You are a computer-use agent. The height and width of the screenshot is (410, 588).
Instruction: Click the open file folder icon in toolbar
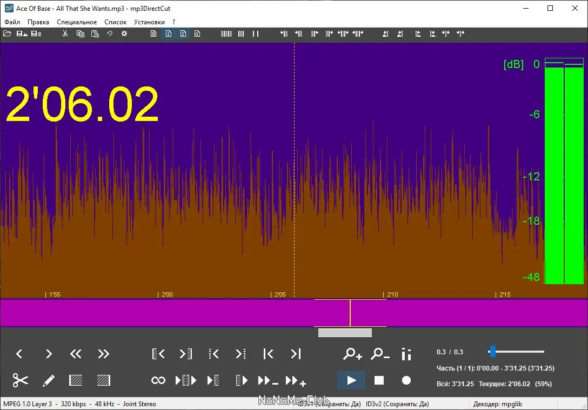point(7,33)
